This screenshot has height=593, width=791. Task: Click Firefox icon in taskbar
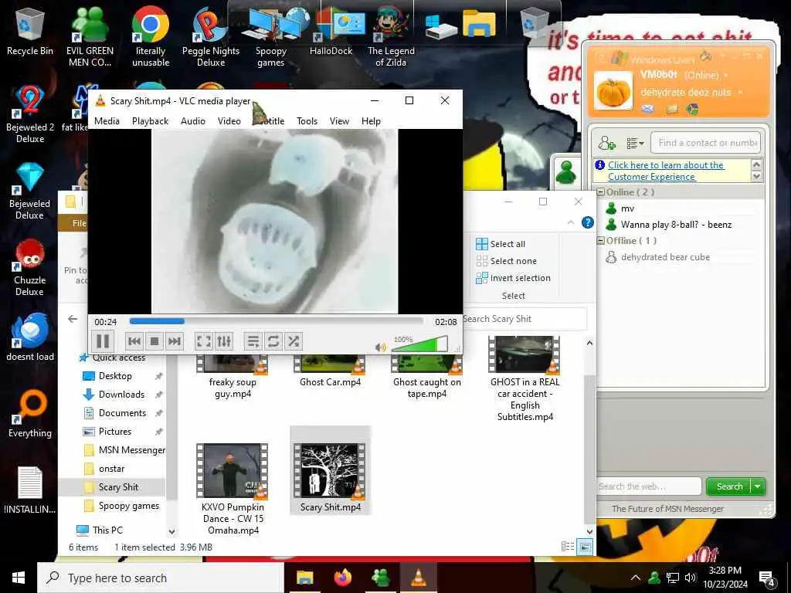pyautogui.click(x=342, y=578)
